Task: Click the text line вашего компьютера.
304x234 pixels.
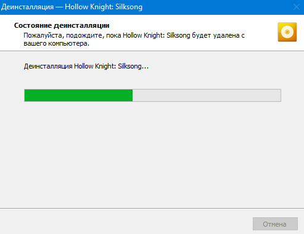Action: coord(56,44)
